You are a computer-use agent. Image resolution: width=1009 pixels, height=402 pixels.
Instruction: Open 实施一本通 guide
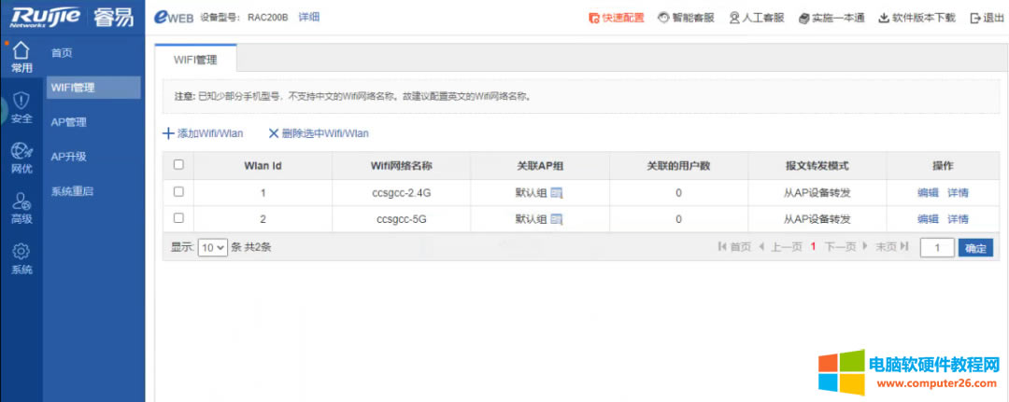(831, 18)
